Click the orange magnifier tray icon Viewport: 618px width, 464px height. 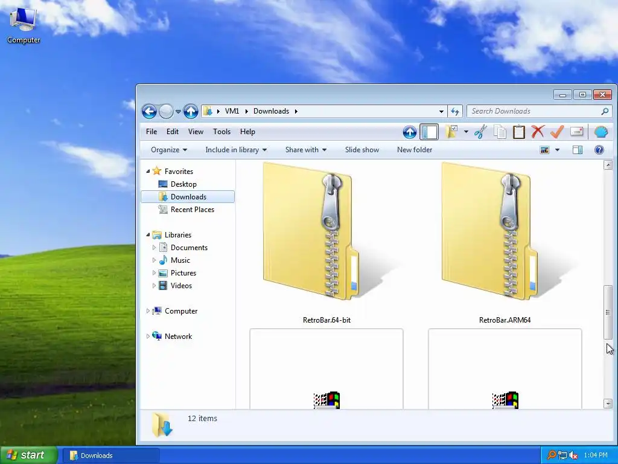point(552,456)
